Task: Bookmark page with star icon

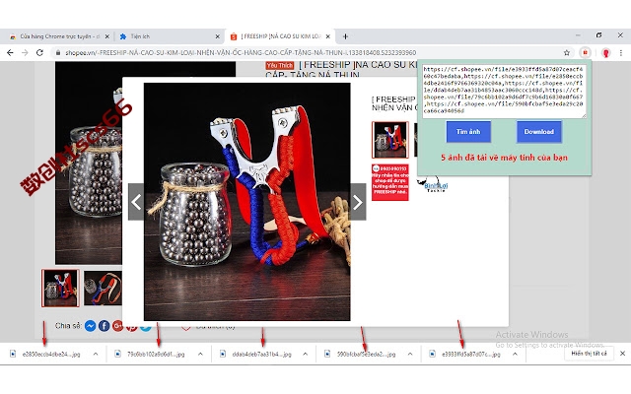Action: click(x=567, y=52)
